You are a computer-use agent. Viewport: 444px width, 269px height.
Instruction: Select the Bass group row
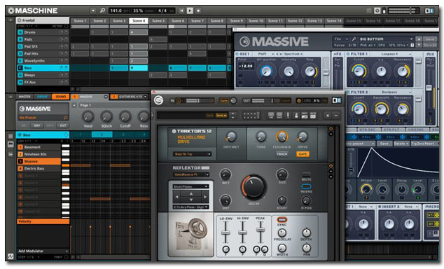click(43, 68)
